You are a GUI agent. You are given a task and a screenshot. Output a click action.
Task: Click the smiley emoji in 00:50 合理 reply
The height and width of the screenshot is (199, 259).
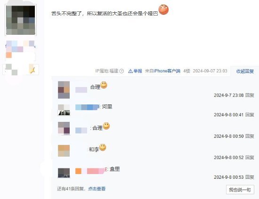click(106, 126)
